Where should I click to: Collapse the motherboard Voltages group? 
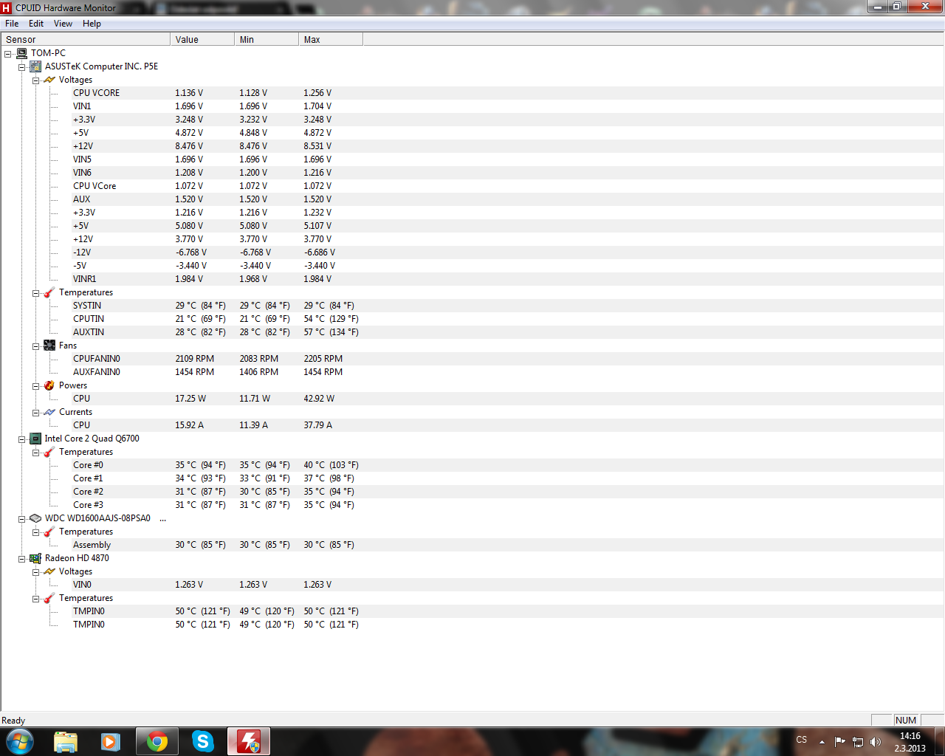(x=35, y=80)
